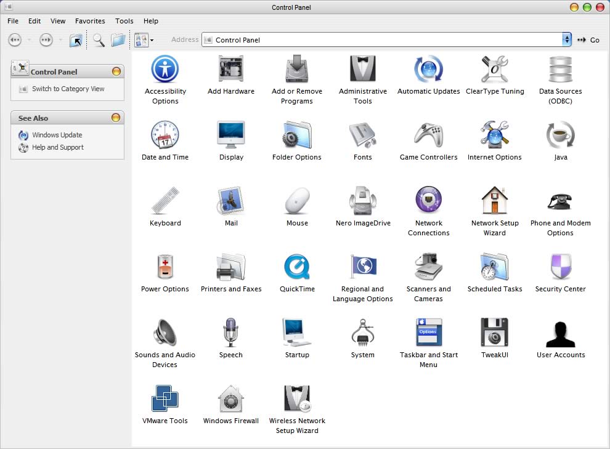Viewport: 610px width, 449px height.
Task: Open Power Options icon
Action: 165,267
